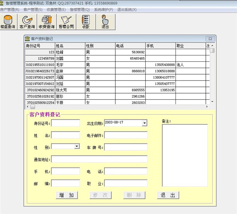Click the table's horizontal scrollbar thumb

click(x=33, y=106)
